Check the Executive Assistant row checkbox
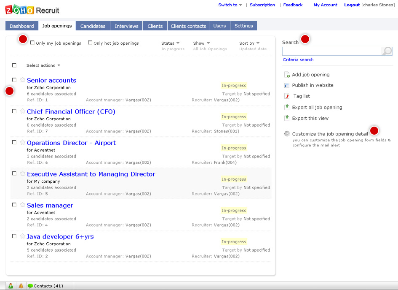 point(14,173)
